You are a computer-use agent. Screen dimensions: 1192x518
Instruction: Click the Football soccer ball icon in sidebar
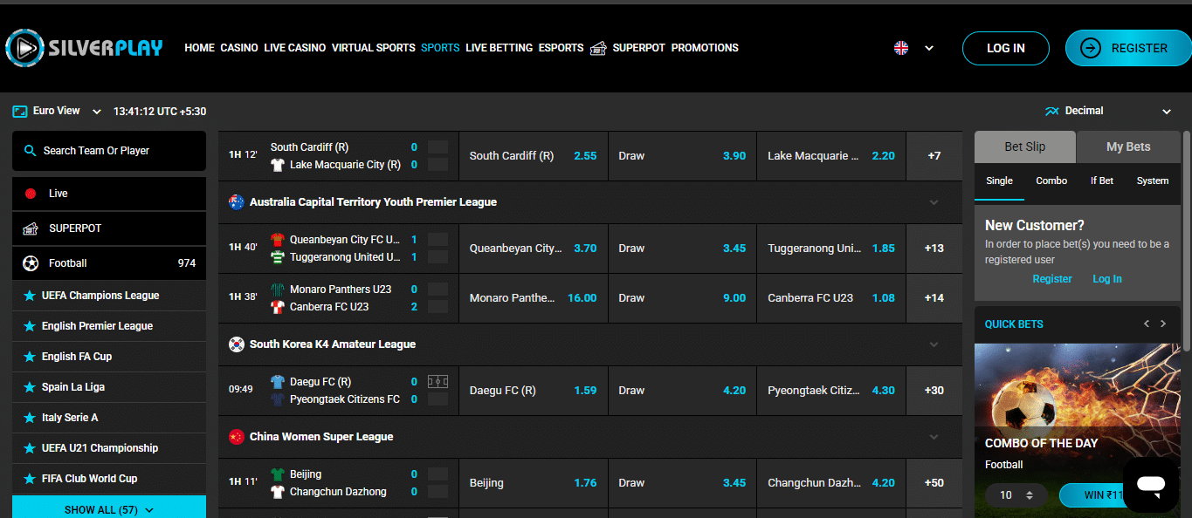(x=31, y=263)
